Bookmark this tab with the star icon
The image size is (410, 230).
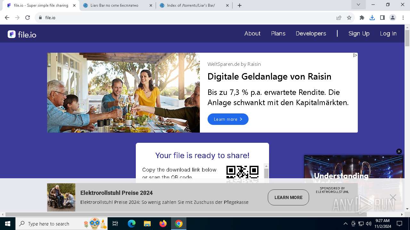(349, 18)
